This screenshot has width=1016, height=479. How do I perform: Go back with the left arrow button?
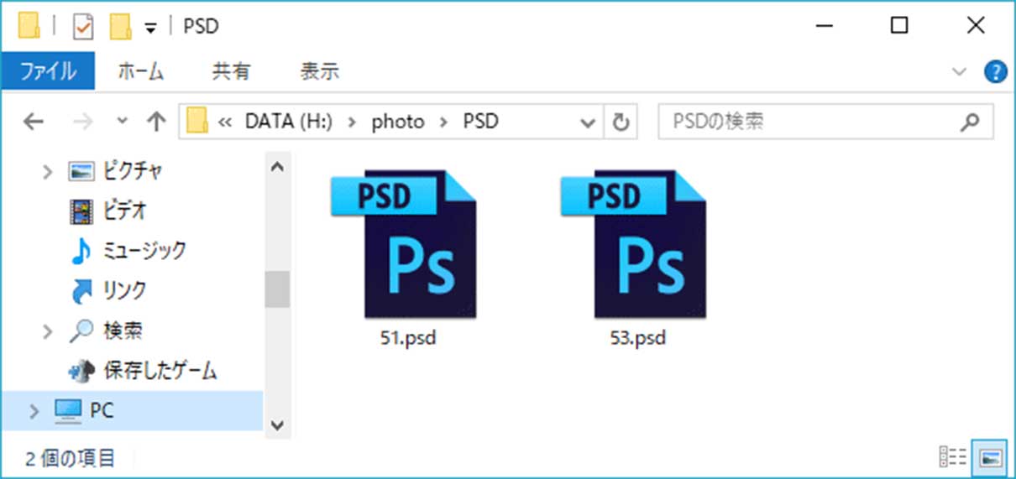(33, 122)
